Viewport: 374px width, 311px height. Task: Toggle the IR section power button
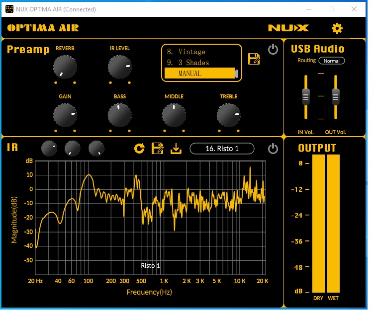273,148
